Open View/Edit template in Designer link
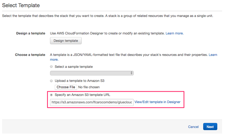Image resolution: width=225 pixels, height=137 pixels. [x=157, y=102]
